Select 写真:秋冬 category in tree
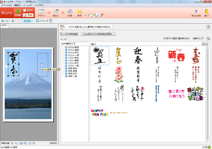The width and height of the screenshot is (212, 149). (73, 74)
